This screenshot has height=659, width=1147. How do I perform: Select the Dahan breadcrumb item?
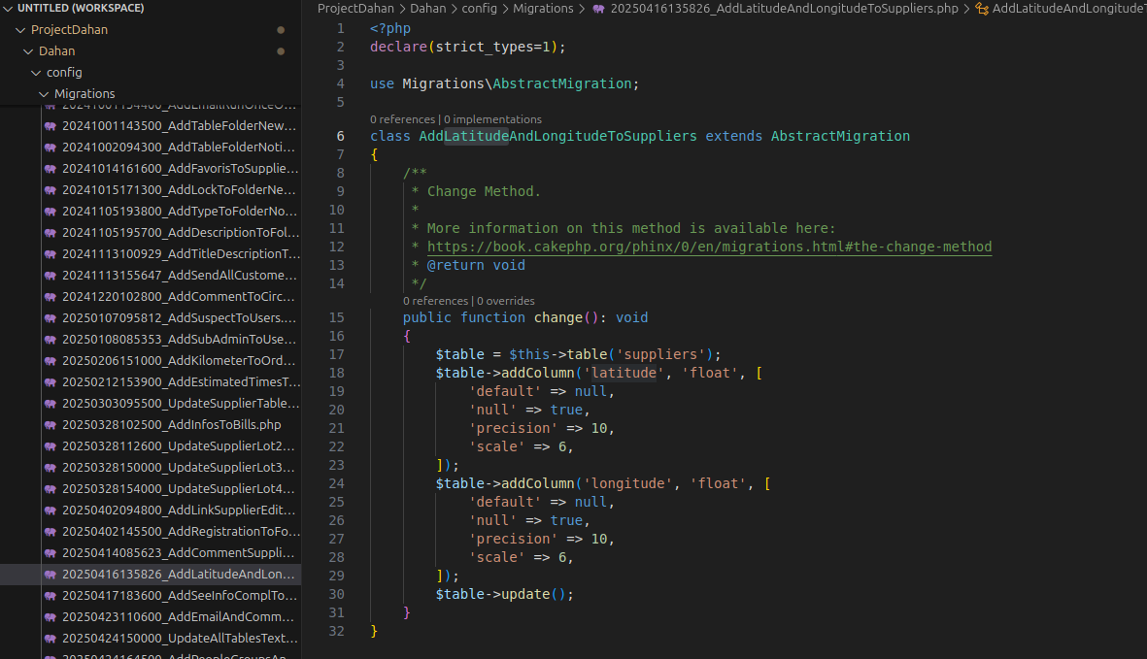[427, 9]
